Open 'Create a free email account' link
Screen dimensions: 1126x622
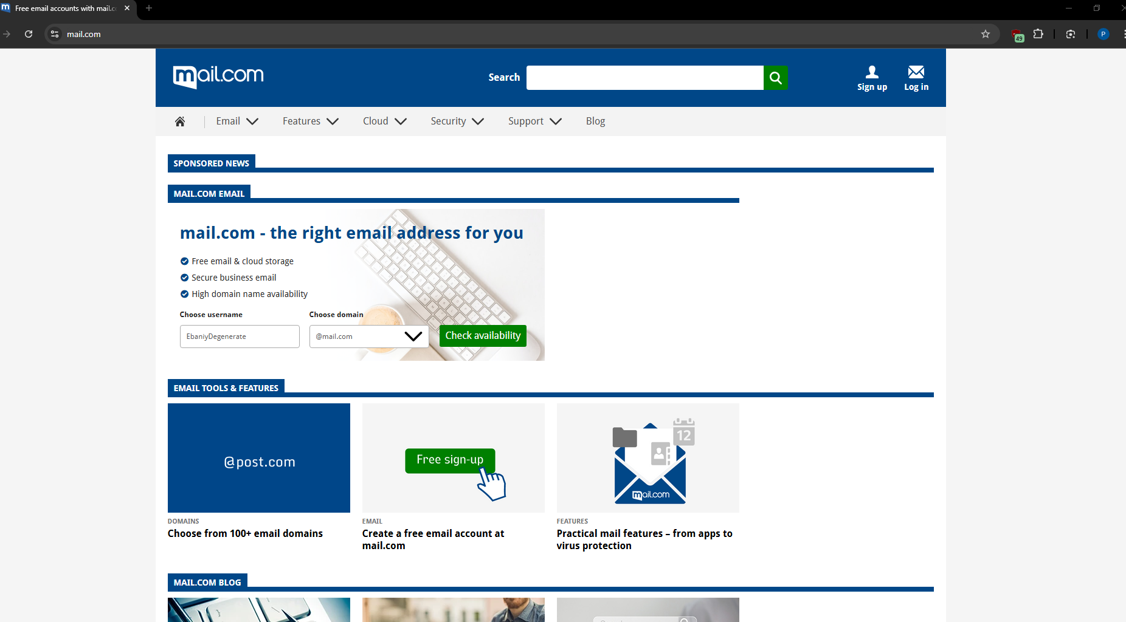433,539
